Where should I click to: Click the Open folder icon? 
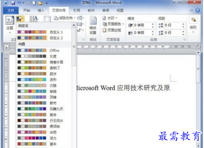click(x=40, y=3)
